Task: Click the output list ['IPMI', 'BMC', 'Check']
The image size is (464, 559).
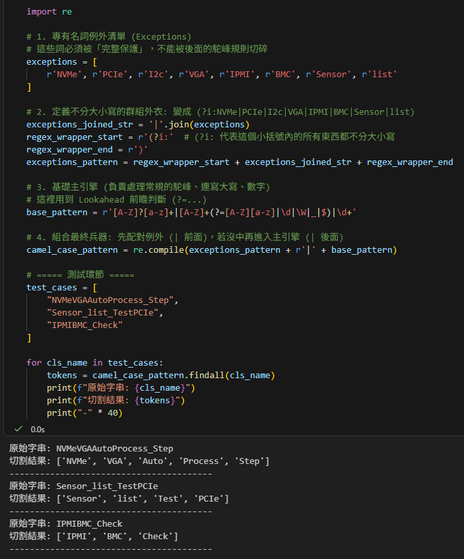Action: click(x=117, y=537)
